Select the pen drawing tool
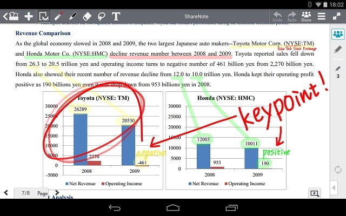This screenshot has height=216, width=346. coord(73,16)
